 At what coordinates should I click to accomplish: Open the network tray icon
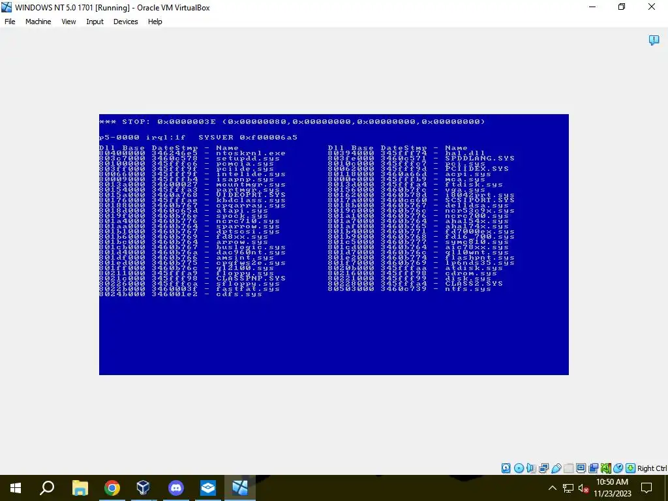(x=568, y=488)
